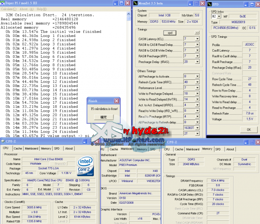Screen dimensions: 260x224
Task: Open the Read to Precharge (tRTP) dropdown
Action: [197, 116]
